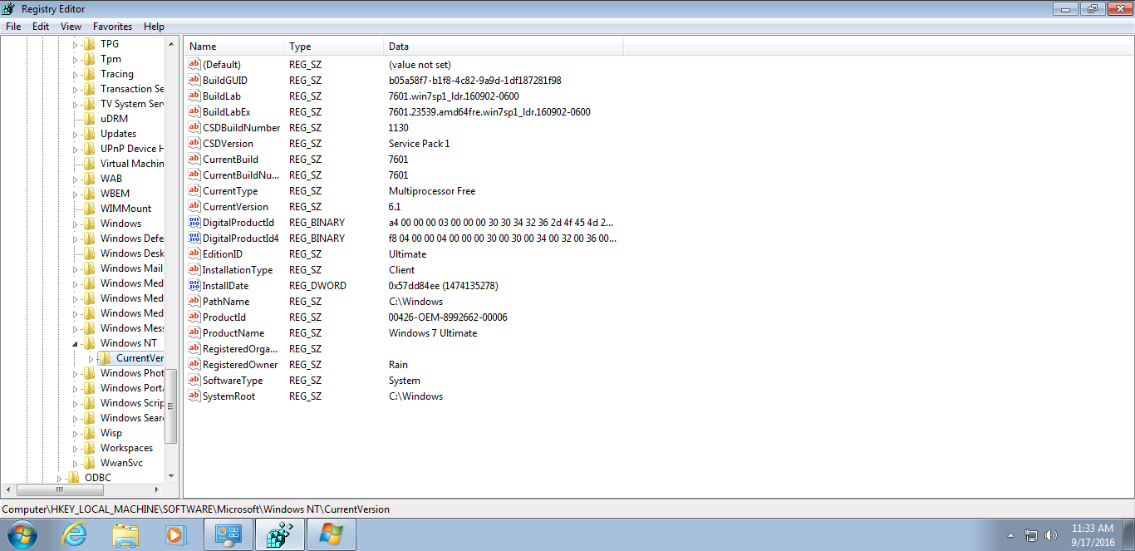Open Windows Explorer from taskbar
Screen dimensions: 1135x551
click(125, 534)
